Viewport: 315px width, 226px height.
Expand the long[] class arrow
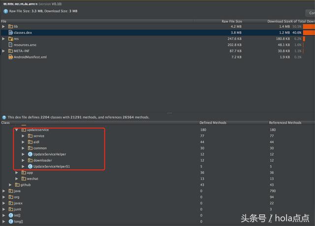3,222
